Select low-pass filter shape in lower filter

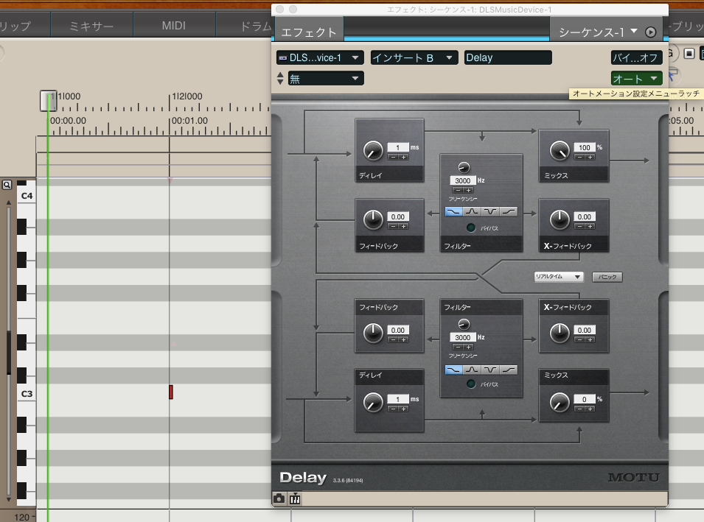point(454,370)
